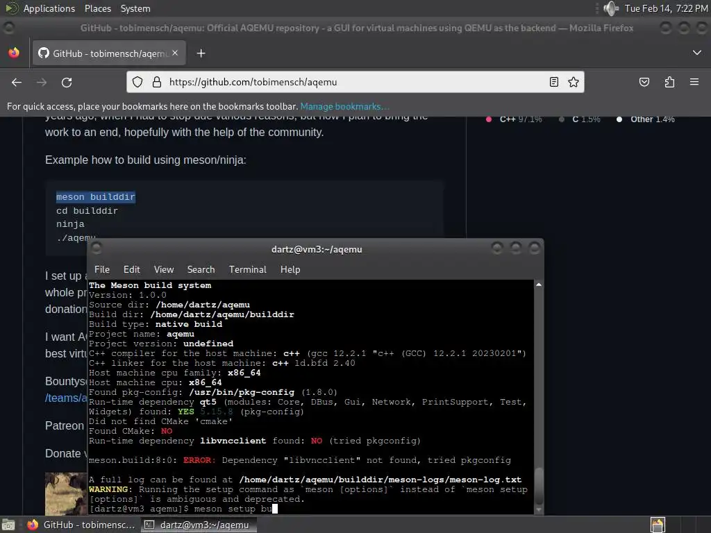Toggle reader view icon in address bar
The width and height of the screenshot is (711, 533).
pyautogui.click(x=553, y=82)
